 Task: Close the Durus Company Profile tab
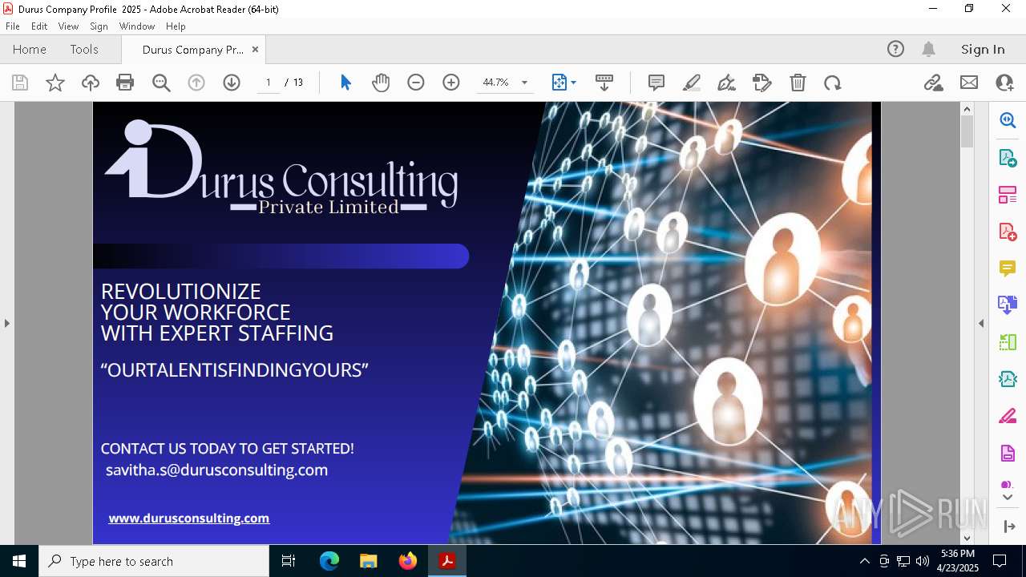(255, 50)
